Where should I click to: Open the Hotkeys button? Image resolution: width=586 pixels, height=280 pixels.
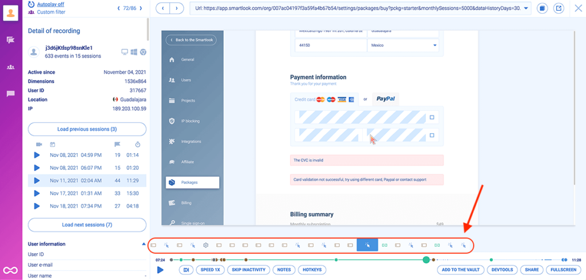(312, 270)
